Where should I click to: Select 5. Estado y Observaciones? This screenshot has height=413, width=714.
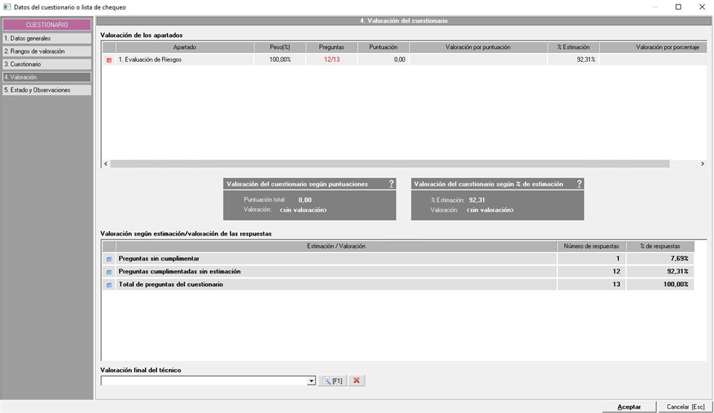(46, 90)
